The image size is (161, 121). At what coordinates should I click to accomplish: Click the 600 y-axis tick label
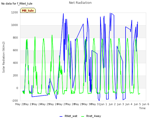(15, 50)
